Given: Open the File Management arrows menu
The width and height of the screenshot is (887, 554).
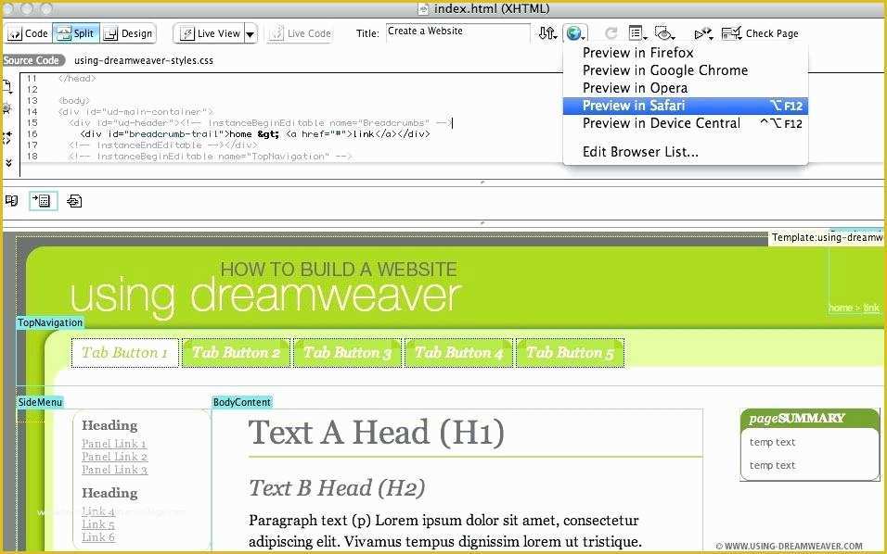Looking at the screenshot, I should (547, 33).
